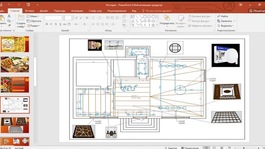Click Заметки notes in status bar

tap(171, 148)
